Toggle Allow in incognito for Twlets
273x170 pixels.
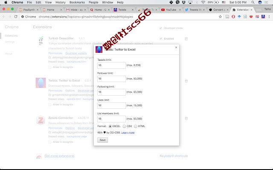(49, 105)
